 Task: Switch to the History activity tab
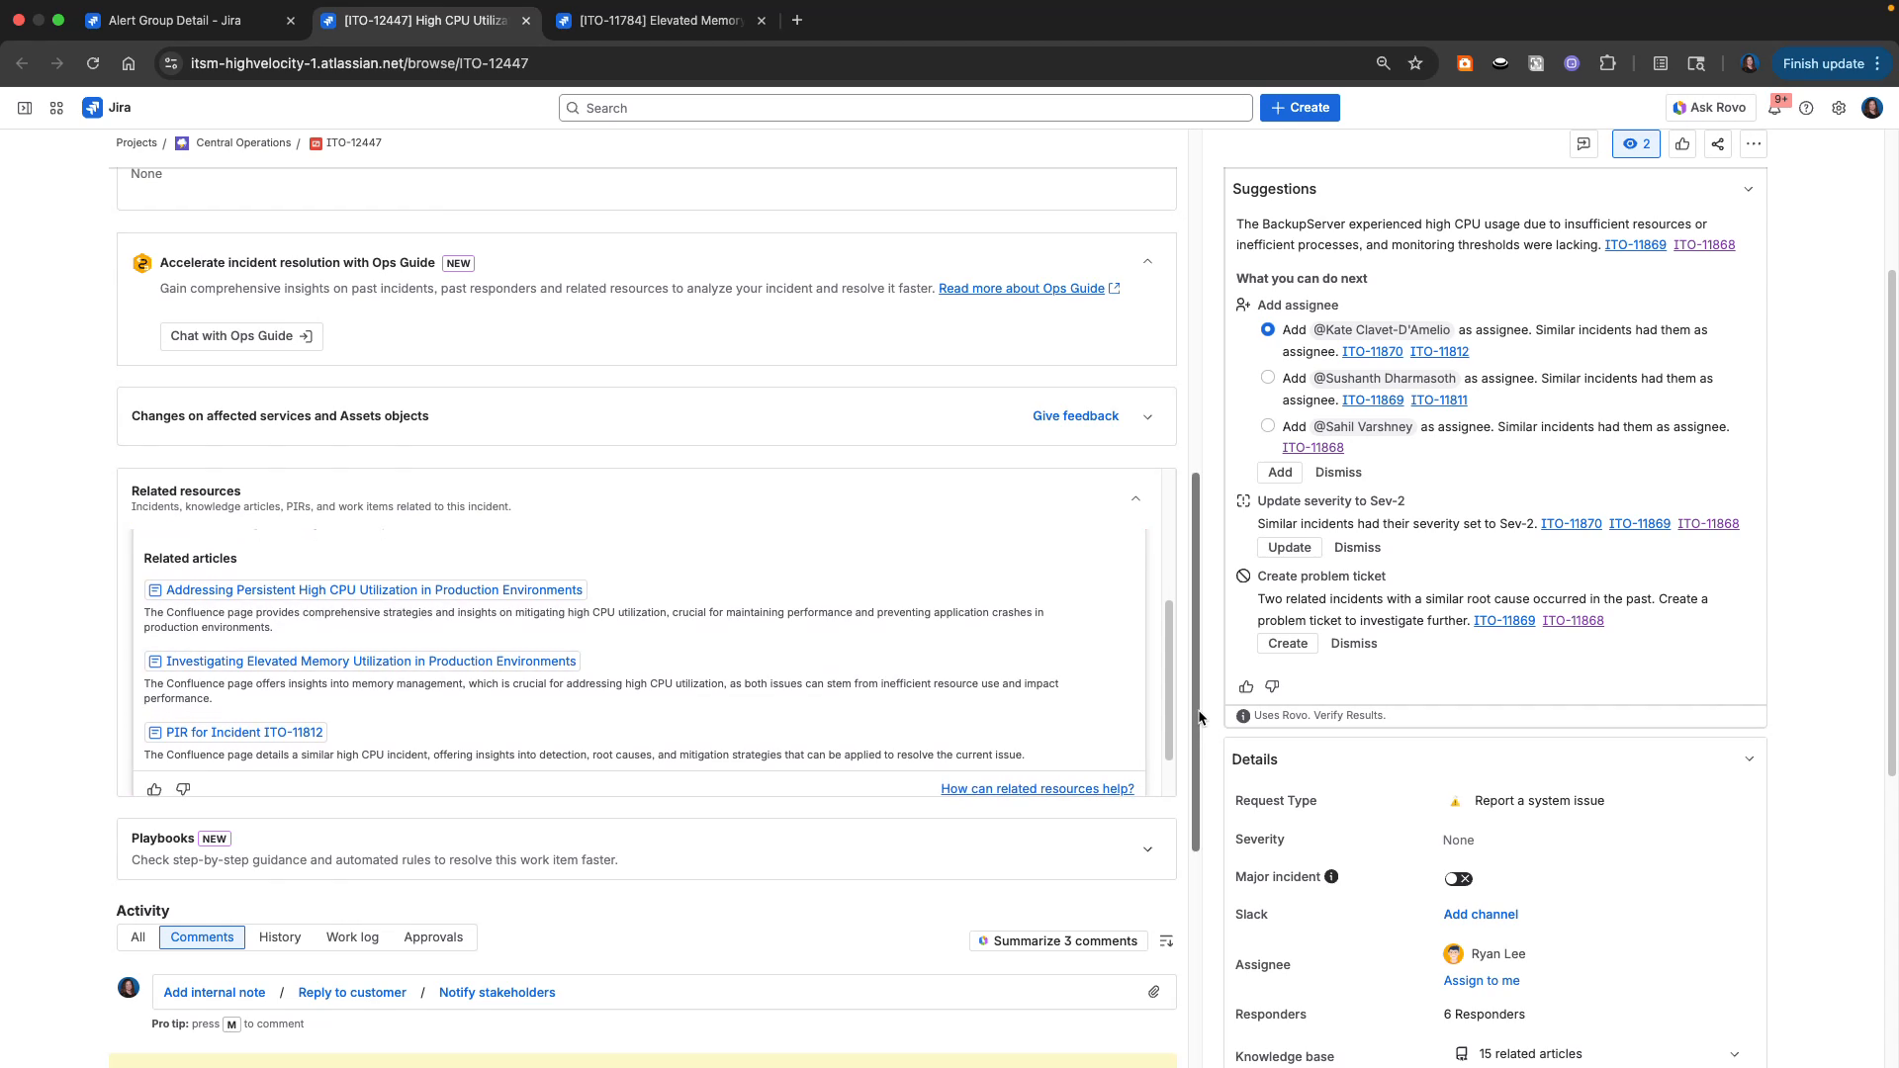[279, 936]
